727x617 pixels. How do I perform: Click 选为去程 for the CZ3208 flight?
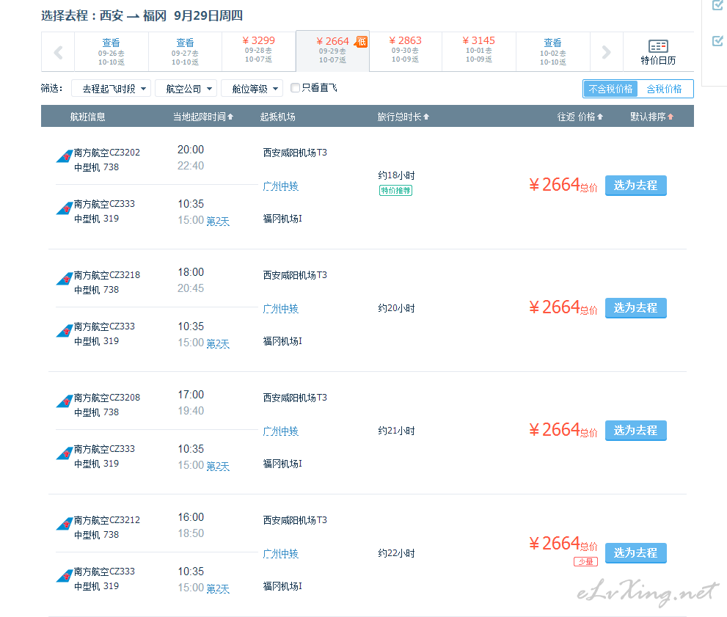click(635, 430)
